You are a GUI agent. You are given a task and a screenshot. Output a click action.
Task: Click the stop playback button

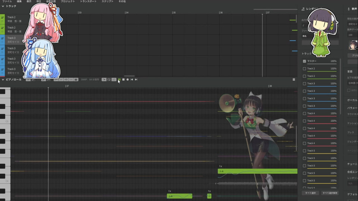[123, 80]
